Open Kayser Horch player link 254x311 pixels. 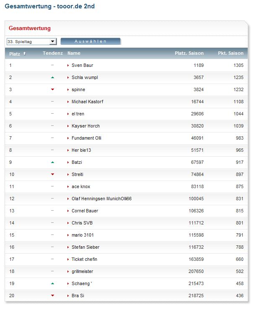pyautogui.click(x=86, y=126)
